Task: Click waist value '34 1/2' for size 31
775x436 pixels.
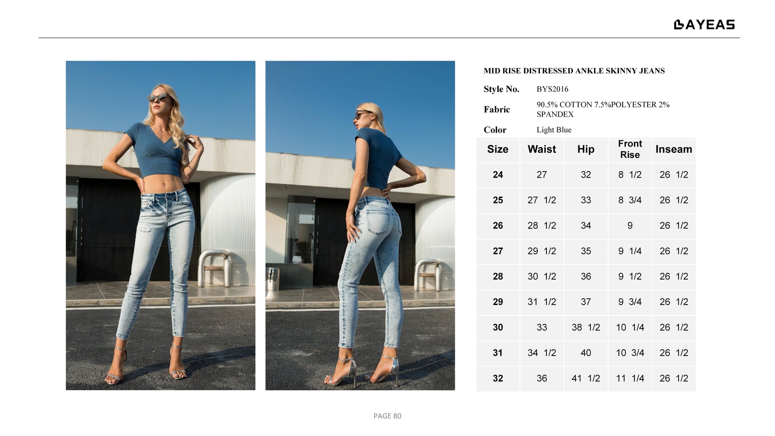Action: coord(542,353)
